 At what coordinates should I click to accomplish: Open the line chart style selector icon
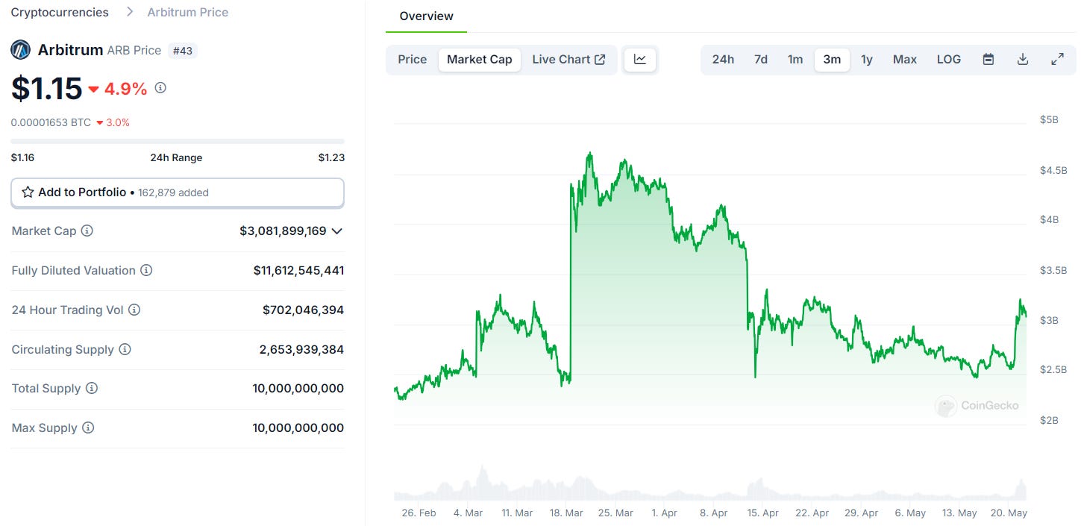639,59
